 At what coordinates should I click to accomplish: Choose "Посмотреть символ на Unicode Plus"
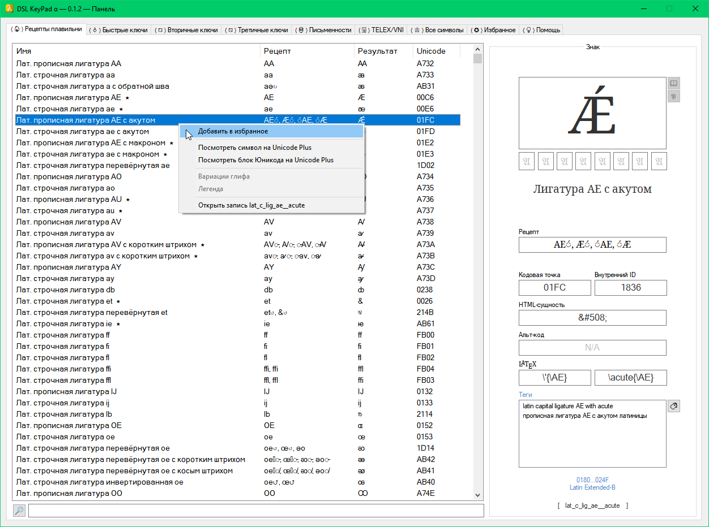(254, 148)
